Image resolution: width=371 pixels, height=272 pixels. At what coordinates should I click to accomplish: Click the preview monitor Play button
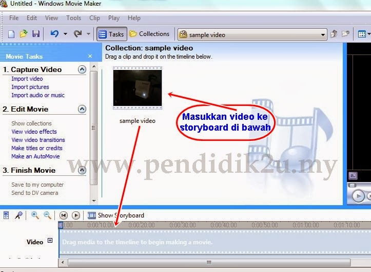pyautogui.click(x=358, y=196)
